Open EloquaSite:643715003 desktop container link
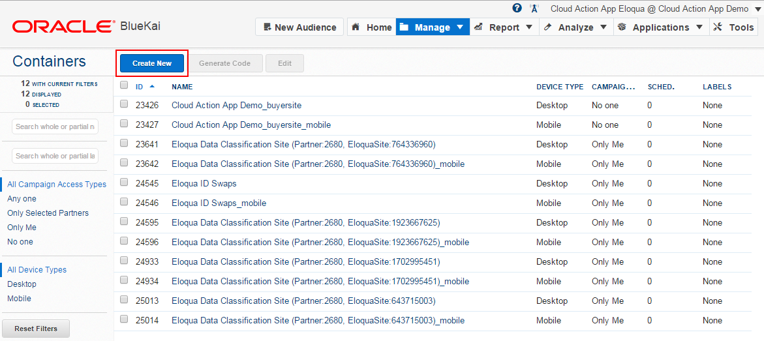This screenshot has height=341, width=764. click(303, 301)
